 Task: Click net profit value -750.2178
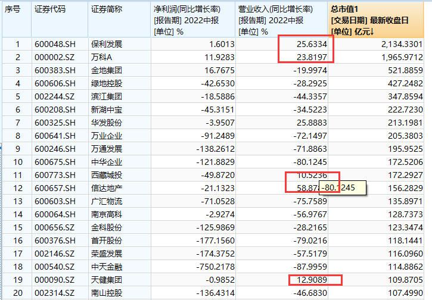click(216, 267)
